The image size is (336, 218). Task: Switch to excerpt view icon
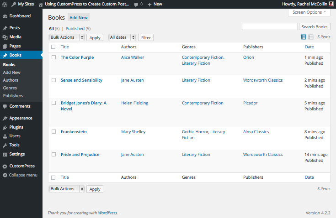(x=311, y=37)
